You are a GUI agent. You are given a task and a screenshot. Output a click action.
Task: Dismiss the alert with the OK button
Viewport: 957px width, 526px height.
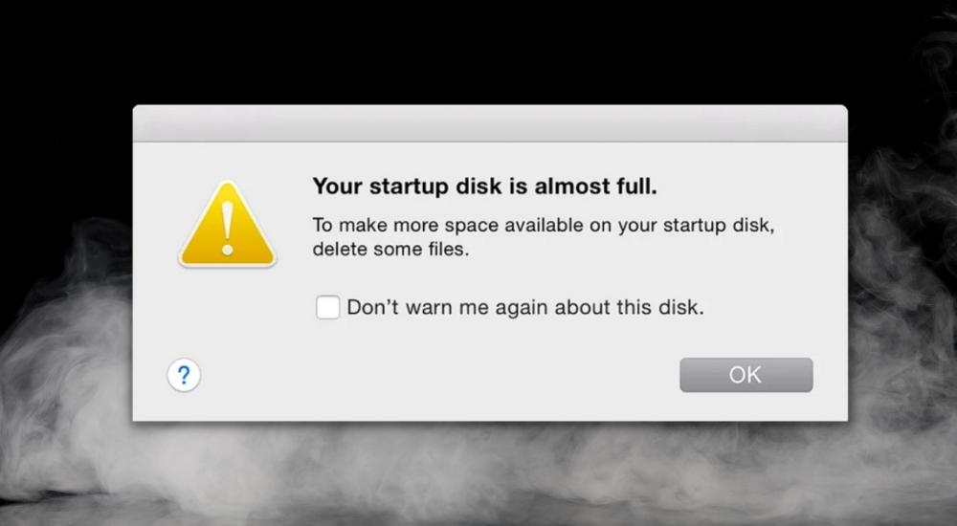[x=746, y=375]
